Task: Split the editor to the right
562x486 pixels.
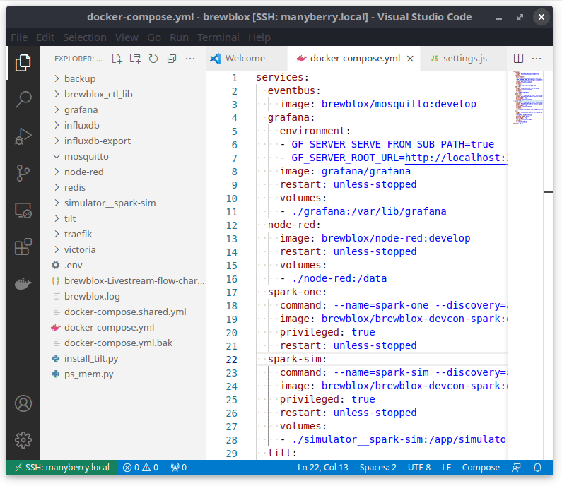Action: pyautogui.click(x=518, y=59)
